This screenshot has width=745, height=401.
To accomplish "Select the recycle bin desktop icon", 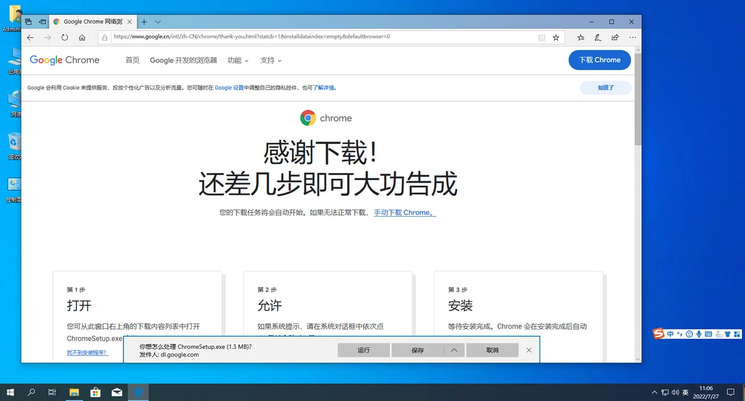I will (x=14, y=146).
